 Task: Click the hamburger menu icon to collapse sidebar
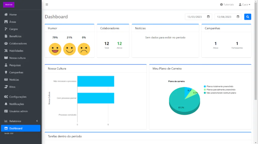click(x=47, y=4)
